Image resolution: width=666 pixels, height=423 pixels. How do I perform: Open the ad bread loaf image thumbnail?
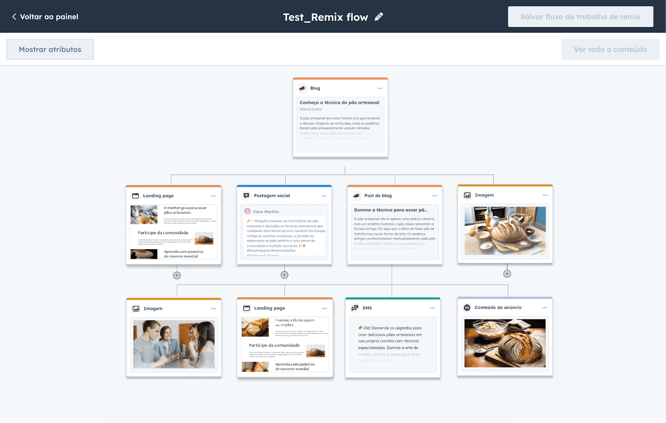pyautogui.click(x=505, y=343)
